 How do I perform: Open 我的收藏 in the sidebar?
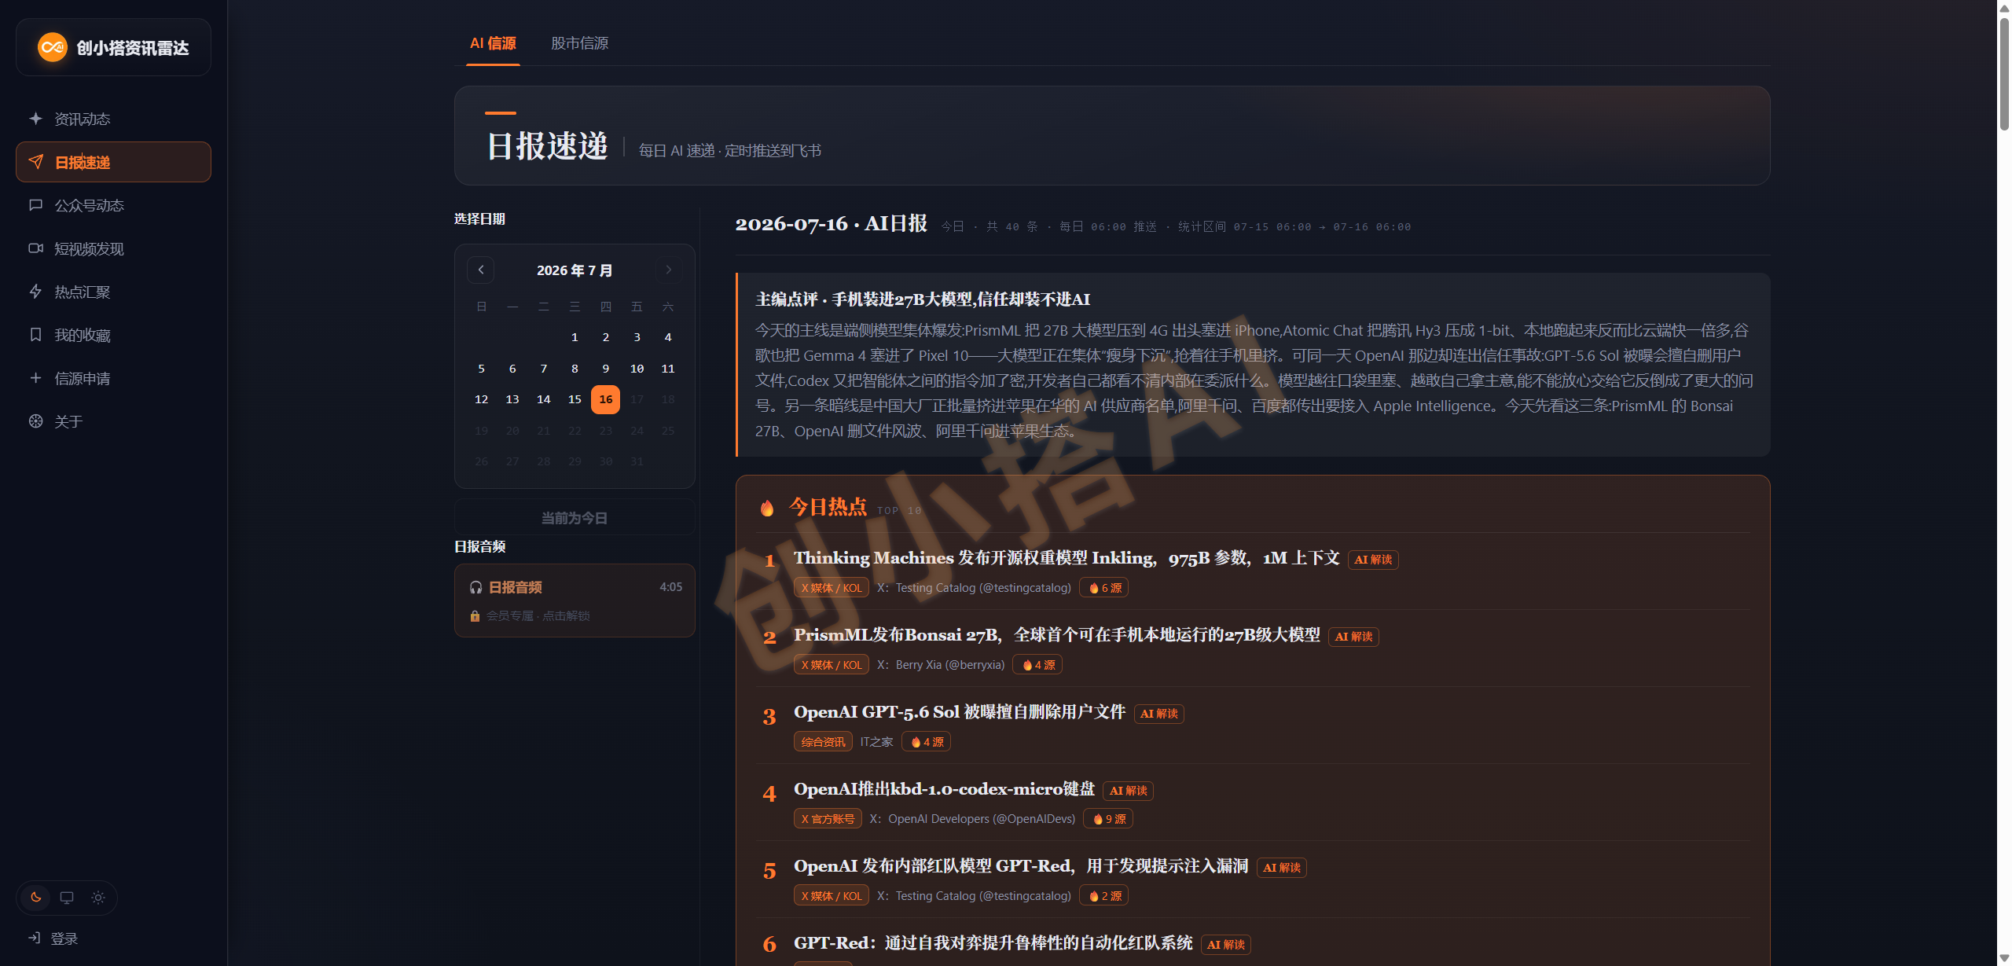point(113,335)
